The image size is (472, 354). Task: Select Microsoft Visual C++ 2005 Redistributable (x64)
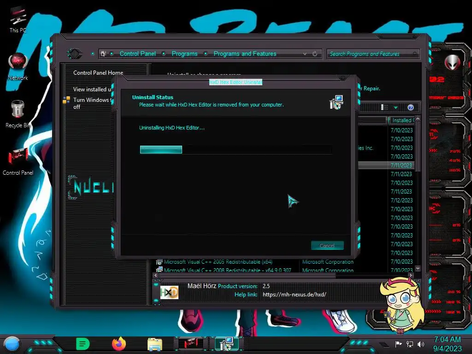[x=218, y=262]
